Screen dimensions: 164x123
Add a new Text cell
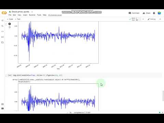point(18,19)
